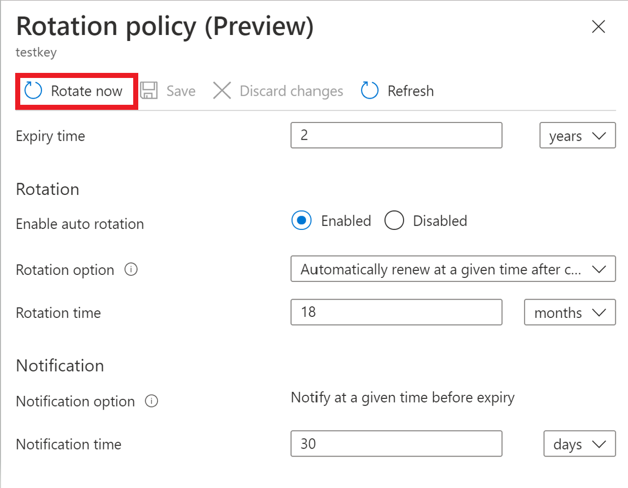Click the Discard changes label
The image size is (628, 488).
pos(291,91)
